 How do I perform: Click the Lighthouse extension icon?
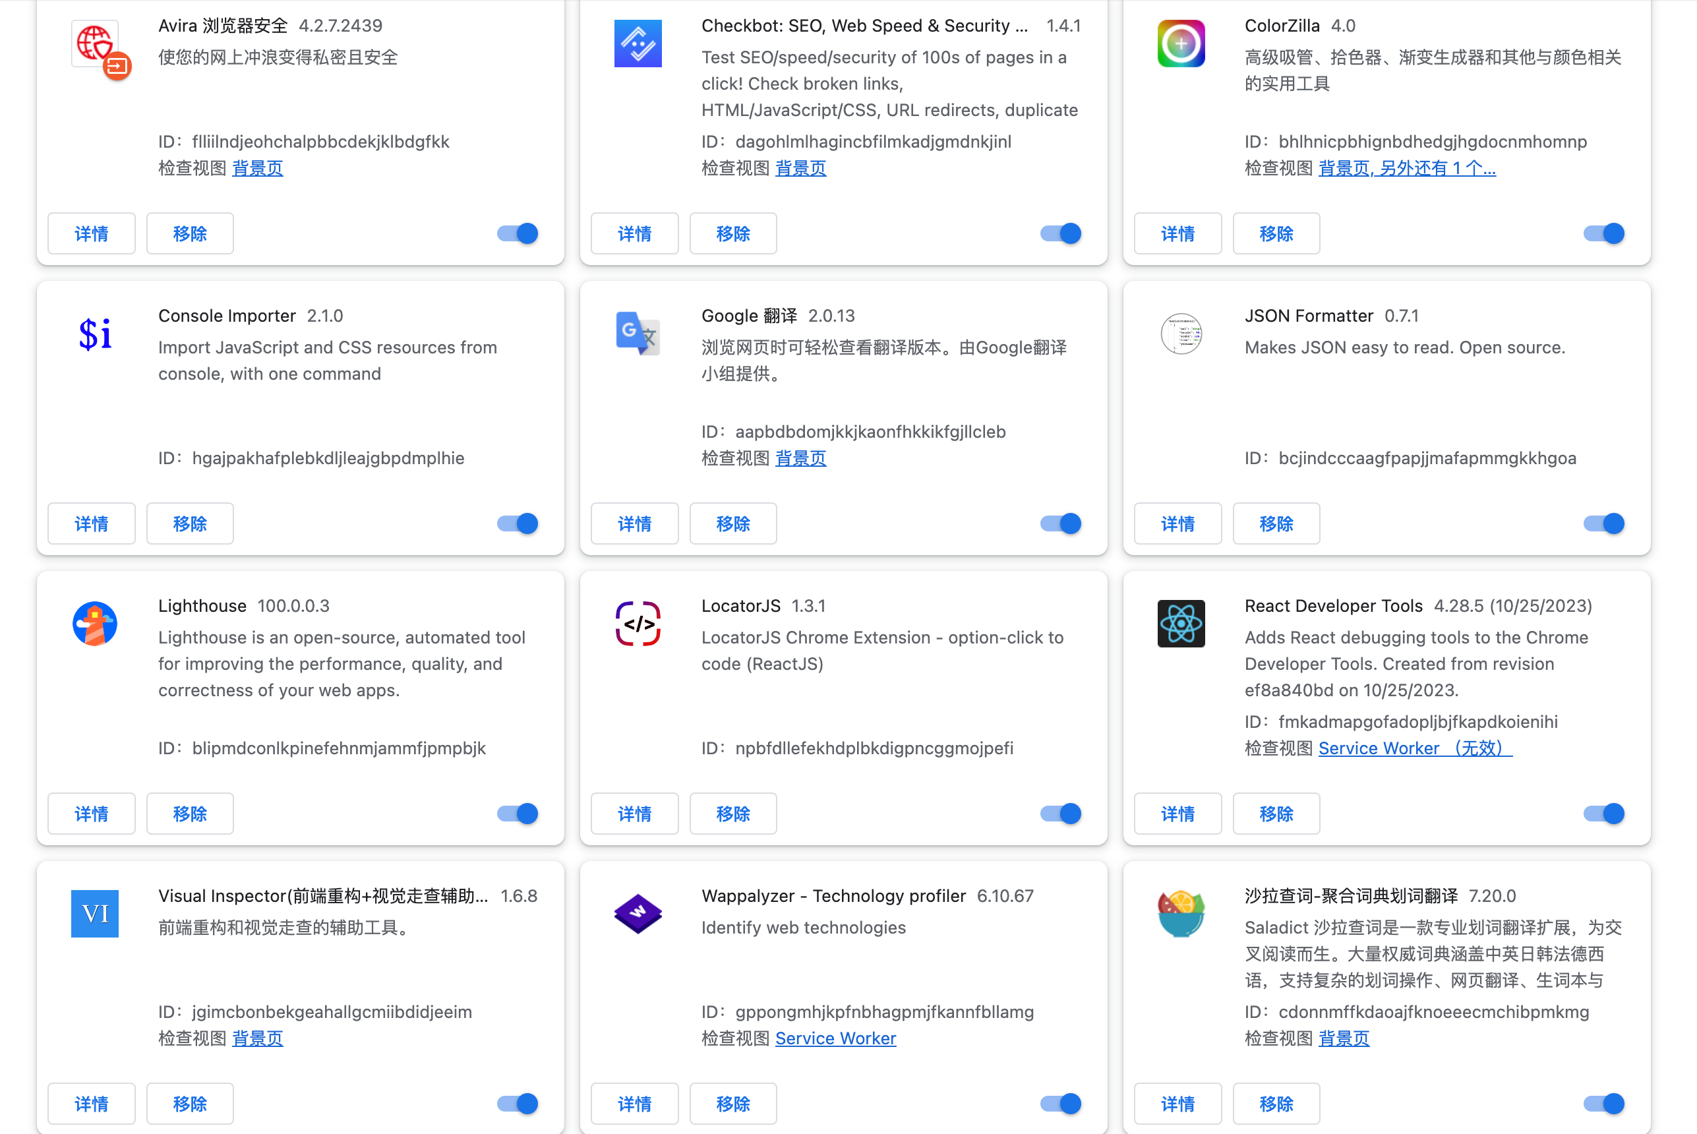95,624
